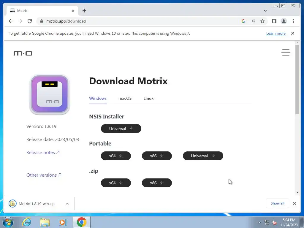The height and width of the screenshot is (228, 304).
Task: Open the Release notes link
Action: [43, 152]
